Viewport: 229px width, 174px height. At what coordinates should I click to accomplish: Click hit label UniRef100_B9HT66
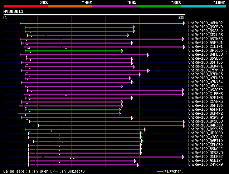point(205,62)
